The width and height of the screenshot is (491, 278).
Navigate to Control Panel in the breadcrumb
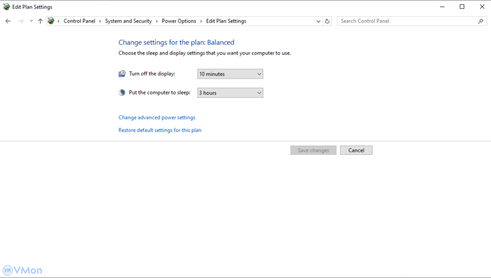(x=79, y=21)
